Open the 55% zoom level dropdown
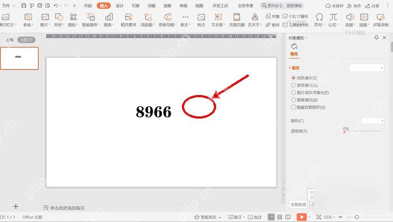 (x=329, y=217)
